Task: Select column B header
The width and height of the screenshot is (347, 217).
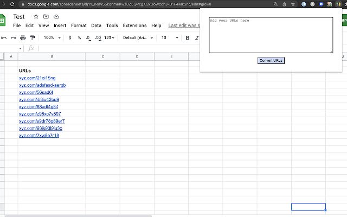Action: tap(52, 56)
